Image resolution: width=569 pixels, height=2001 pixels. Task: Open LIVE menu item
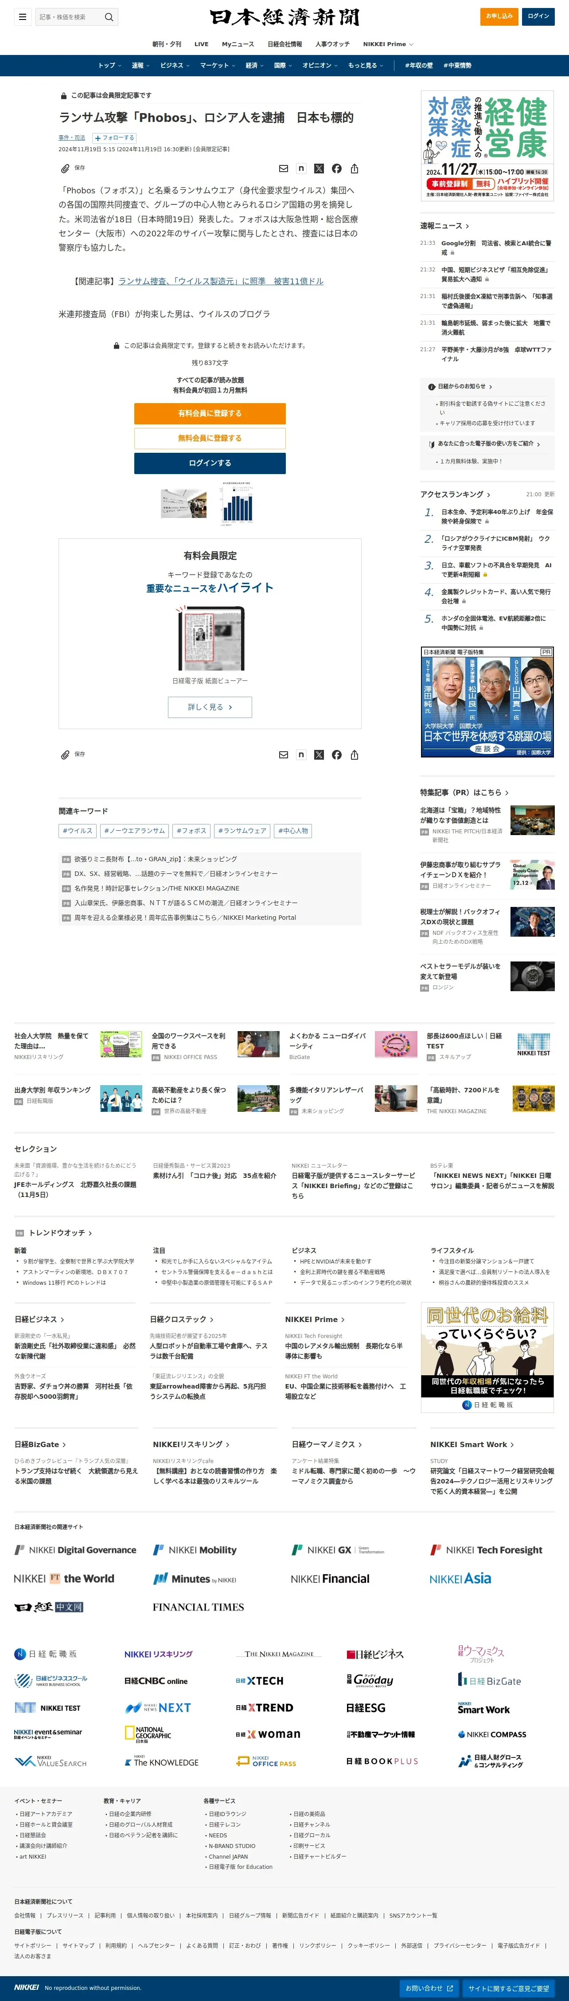pos(201,44)
